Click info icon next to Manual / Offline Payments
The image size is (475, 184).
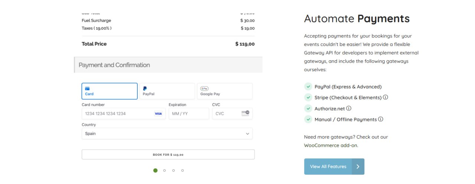click(x=381, y=119)
